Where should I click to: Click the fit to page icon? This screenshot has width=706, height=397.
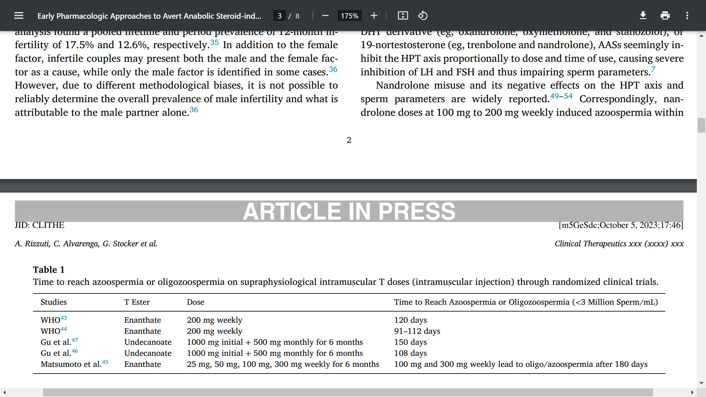(x=403, y=15)
